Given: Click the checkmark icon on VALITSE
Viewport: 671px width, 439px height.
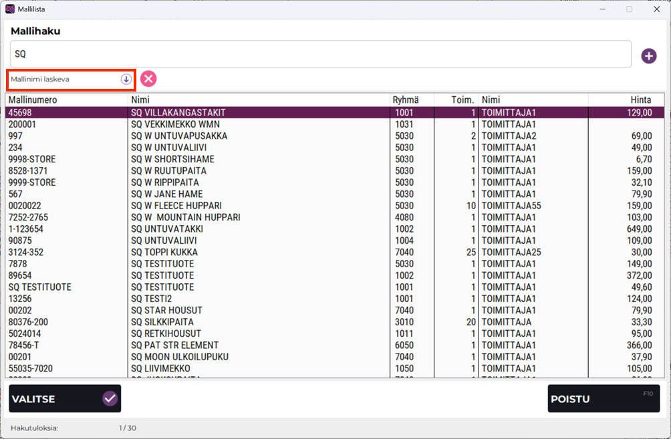Looking at the screenshot, I should (x=110, y=399).
